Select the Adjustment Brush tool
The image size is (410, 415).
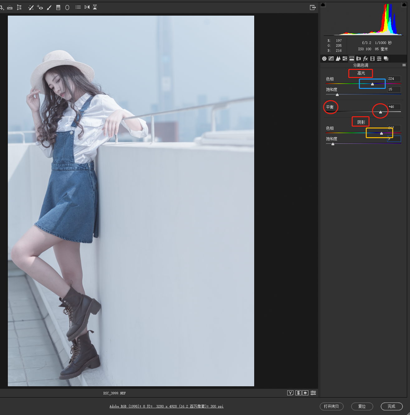(49, 7)
